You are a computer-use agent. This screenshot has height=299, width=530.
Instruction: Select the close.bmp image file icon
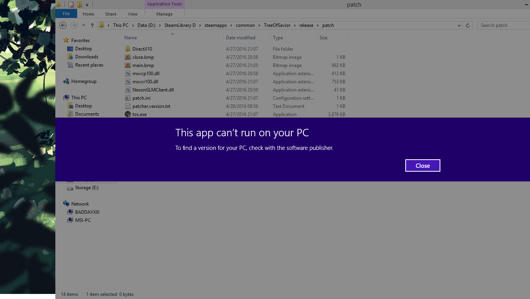coord(127,57)
